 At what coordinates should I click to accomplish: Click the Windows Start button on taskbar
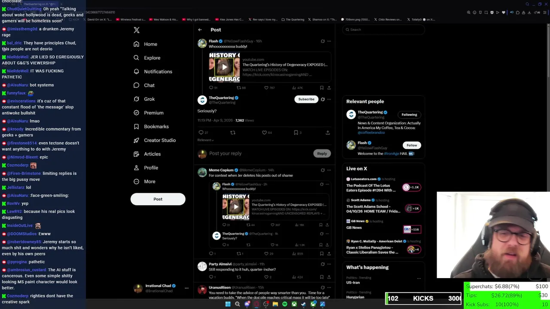(x=228, y=304)
